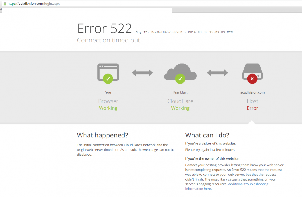Click the "What can I do?" heading
This screenshot has height=197, width=302.
pos(207,135)
